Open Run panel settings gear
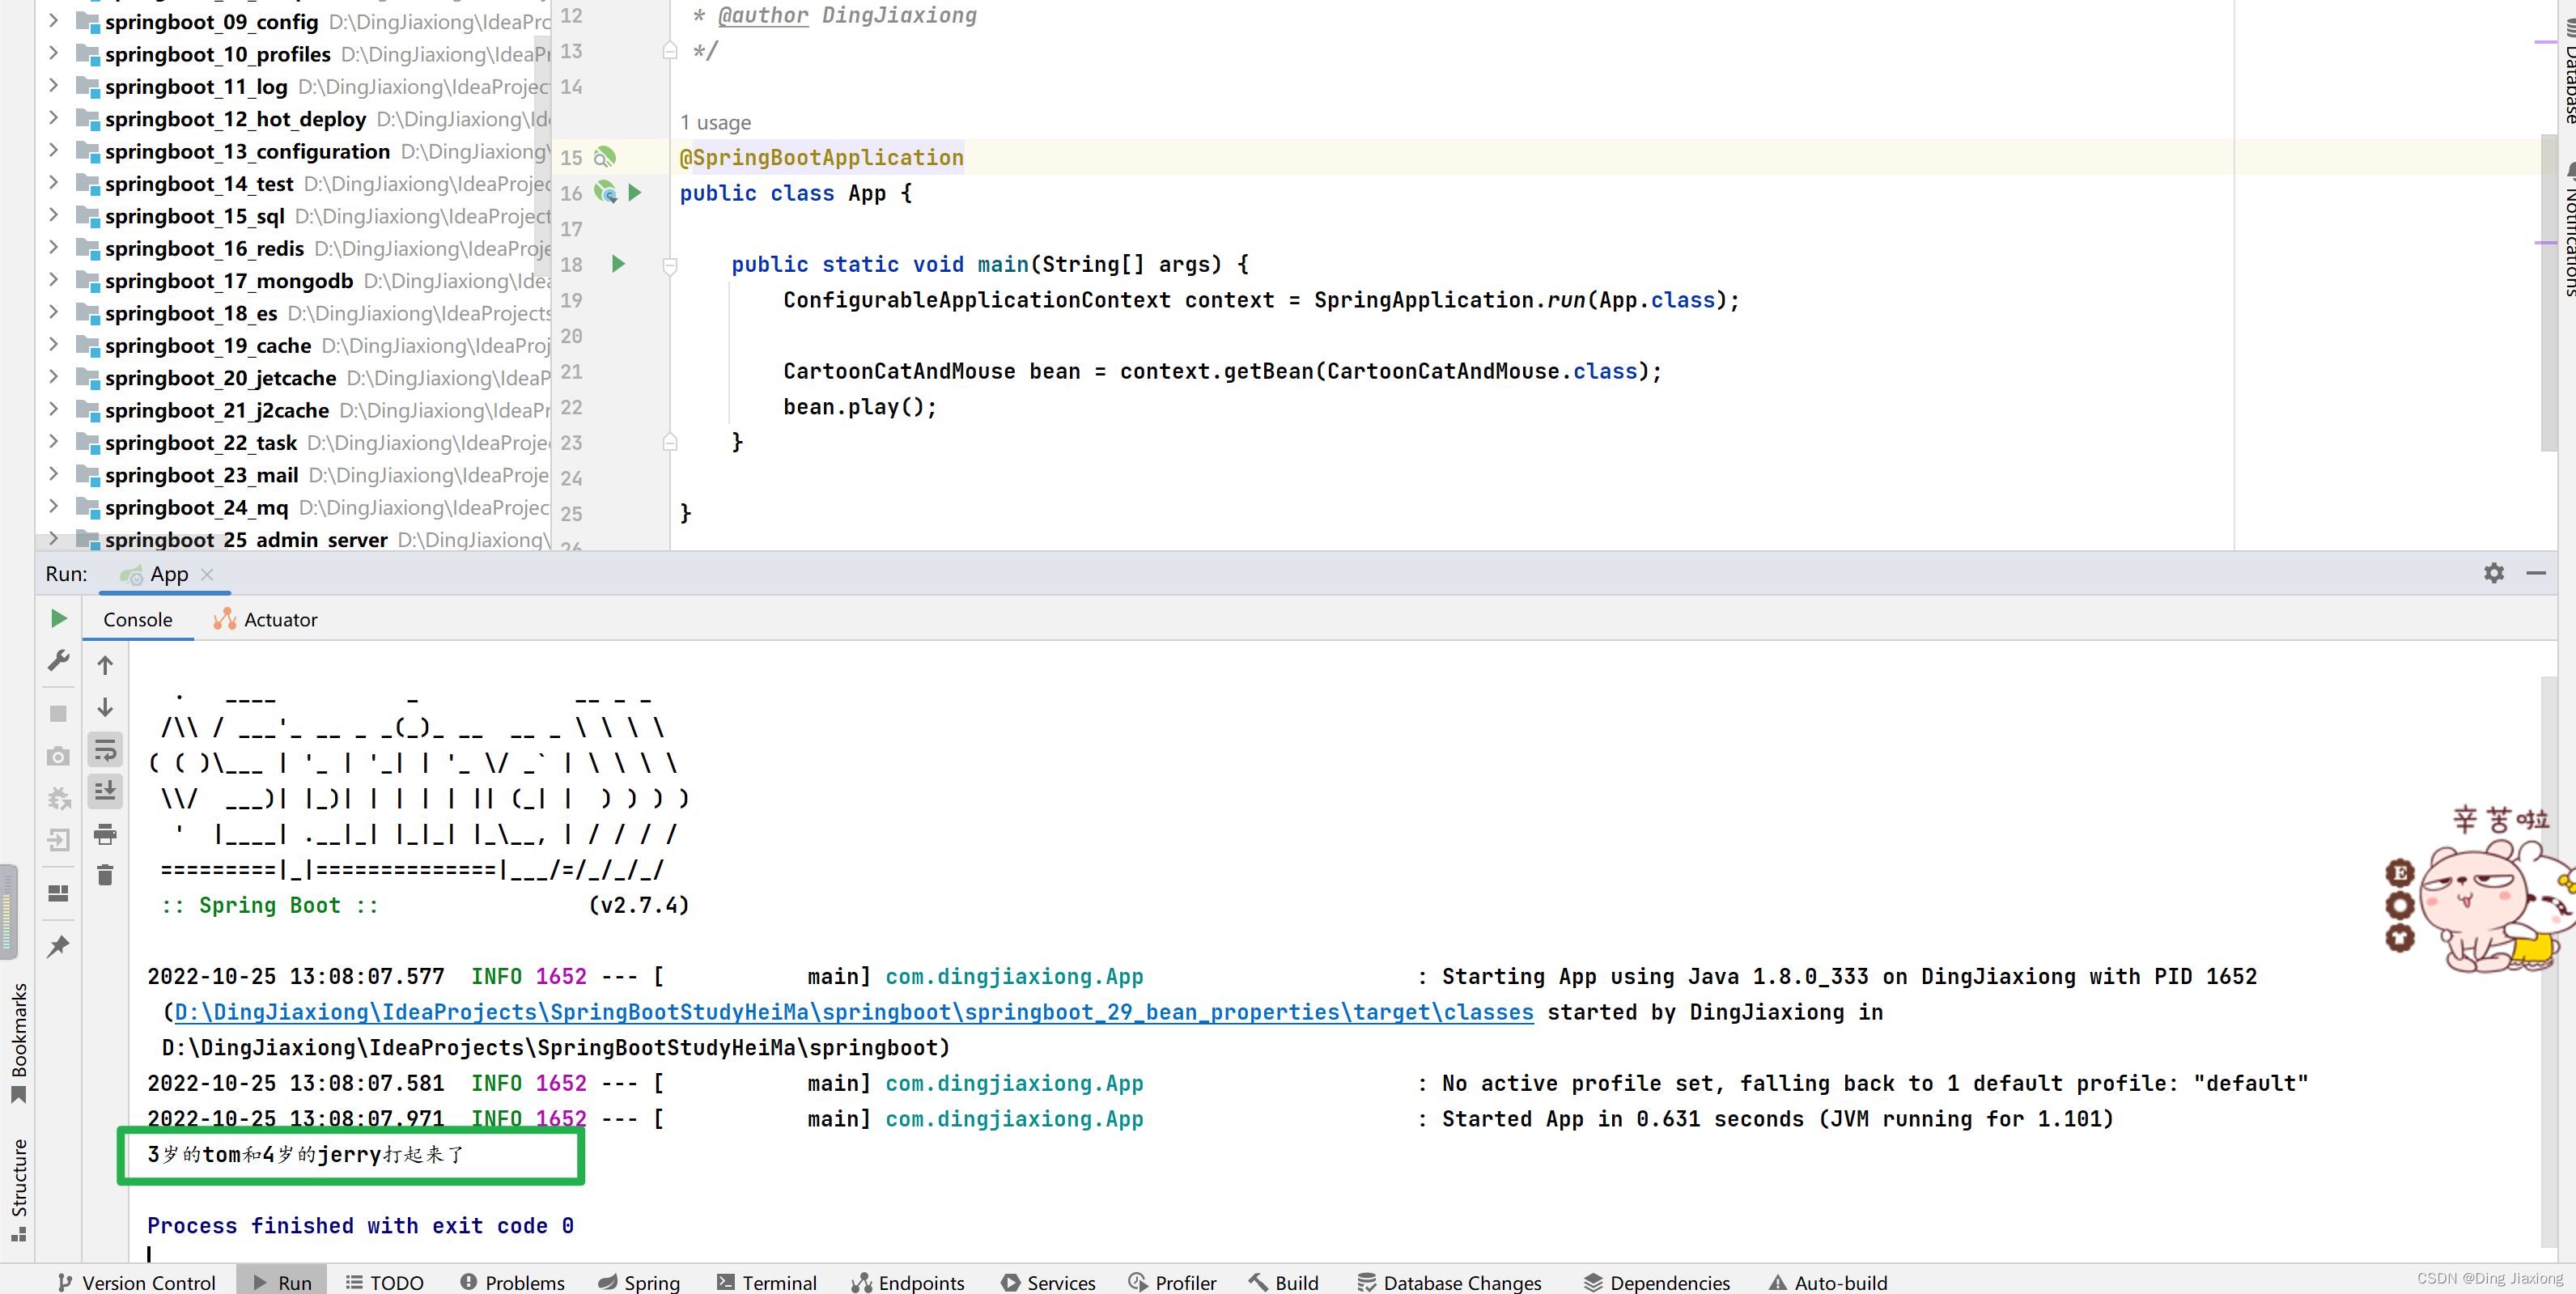This screenshot has width=2576, height=1294. point(2493,573)
